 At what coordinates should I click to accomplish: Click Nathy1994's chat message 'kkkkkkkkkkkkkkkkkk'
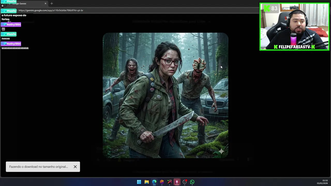tap(15, 48)
